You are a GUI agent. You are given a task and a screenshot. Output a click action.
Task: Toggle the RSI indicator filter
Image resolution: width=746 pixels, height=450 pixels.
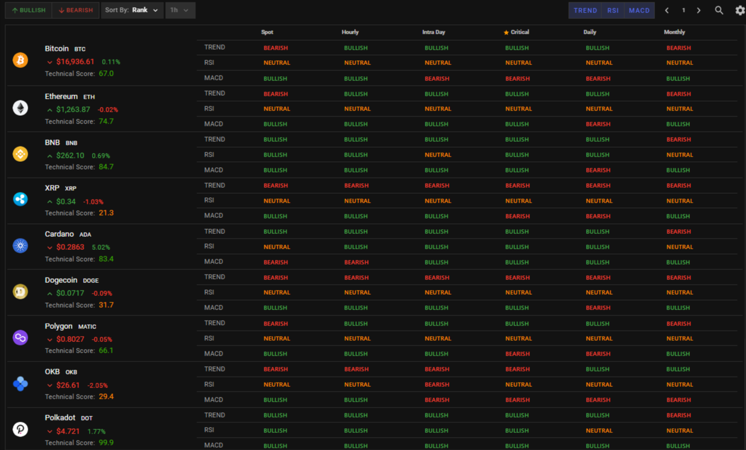pyautogui.click(x=613, y=10)
